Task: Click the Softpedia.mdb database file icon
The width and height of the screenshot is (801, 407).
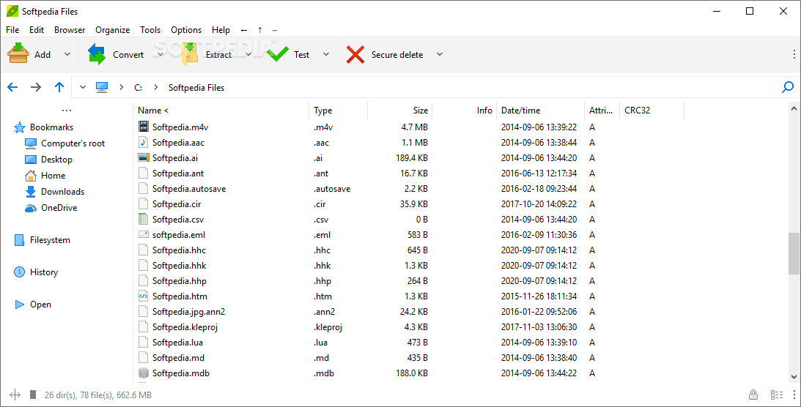Action: [x=144, y=373]
